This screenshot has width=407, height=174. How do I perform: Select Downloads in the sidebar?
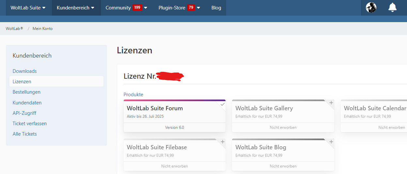[24, 71]
